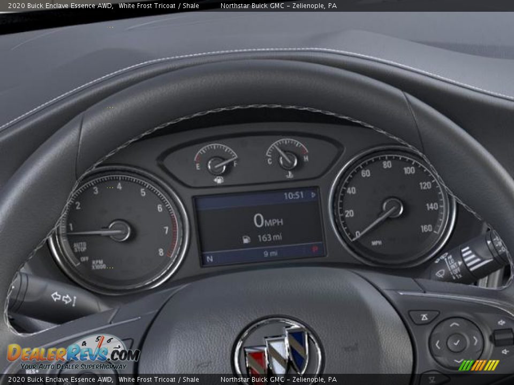Click the N gear indicator on display
The height and width of the screenshot is (385, 514).
click(209, 259)
